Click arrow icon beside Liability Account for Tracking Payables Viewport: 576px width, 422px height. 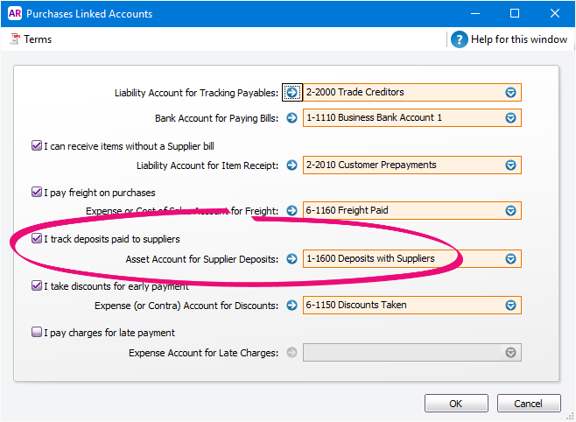click(x=292, y=93)
